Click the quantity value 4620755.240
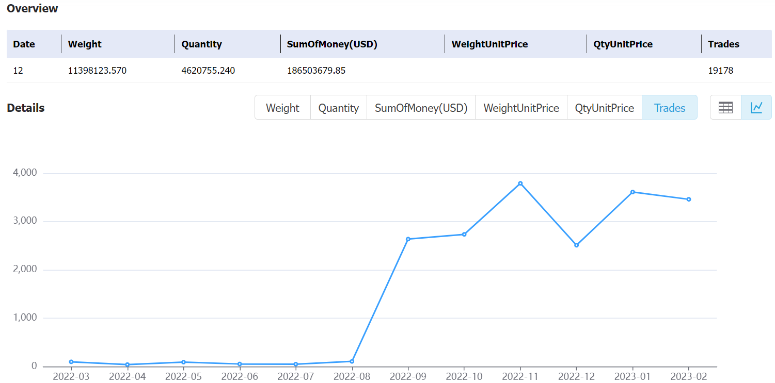 pos(208,71)
